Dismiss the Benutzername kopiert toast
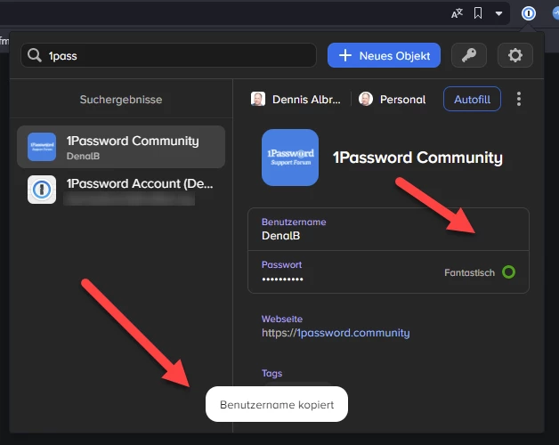 [x=277, y=404]
